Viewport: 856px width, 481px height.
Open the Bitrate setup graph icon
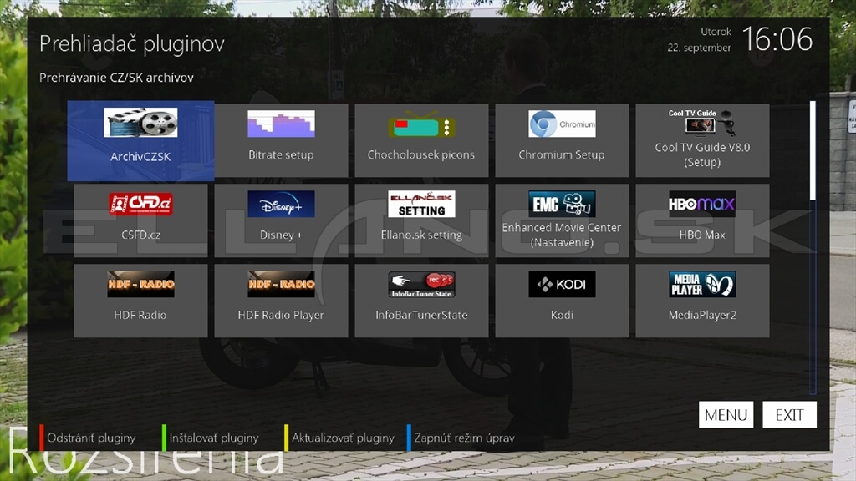[x=281, y=124]
